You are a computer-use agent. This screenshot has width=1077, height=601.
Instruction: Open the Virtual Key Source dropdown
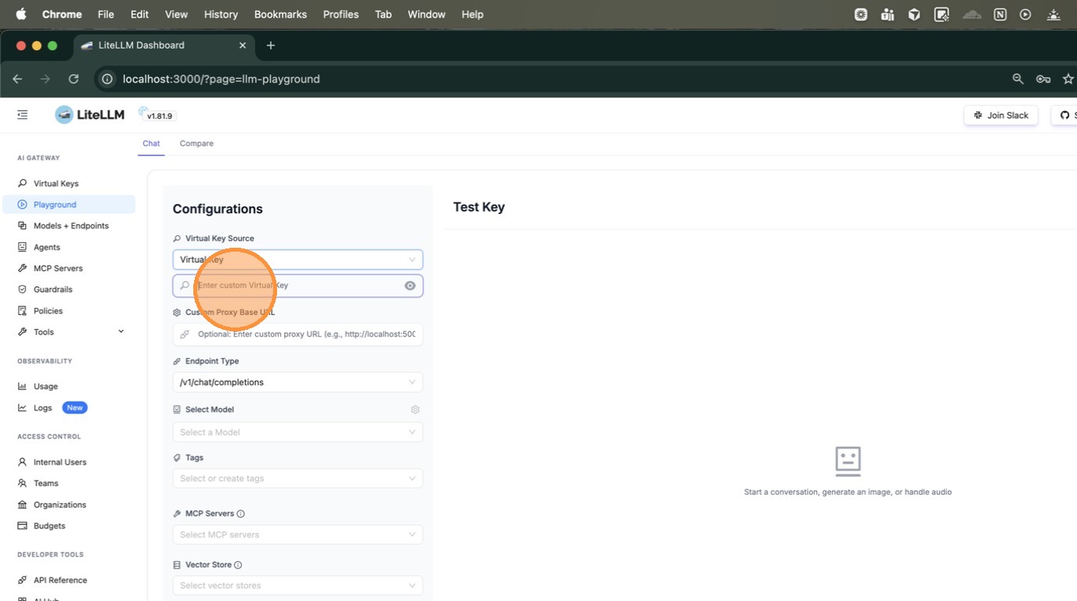(297, 259)
